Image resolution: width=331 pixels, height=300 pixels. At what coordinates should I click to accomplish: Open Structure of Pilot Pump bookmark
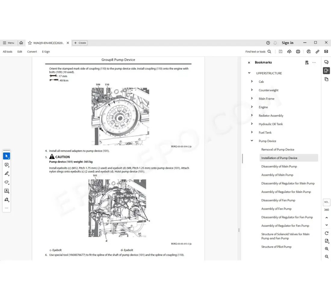[x=276, y=247]
